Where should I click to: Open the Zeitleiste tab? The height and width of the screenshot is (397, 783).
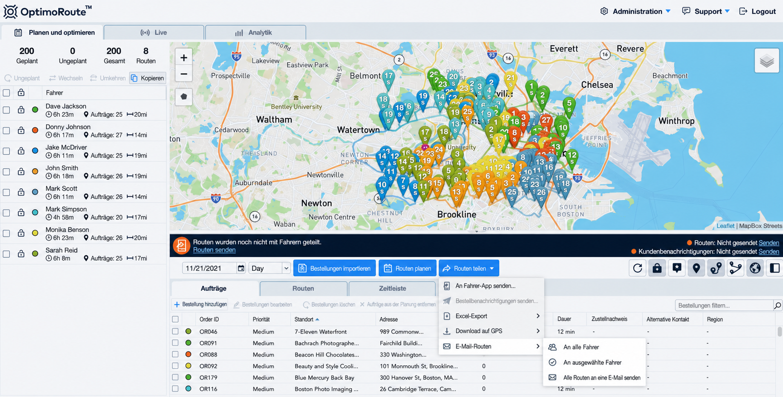coord(392,288)
